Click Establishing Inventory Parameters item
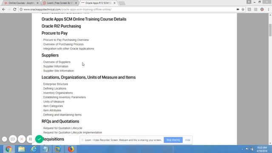 tap(64, 97)
